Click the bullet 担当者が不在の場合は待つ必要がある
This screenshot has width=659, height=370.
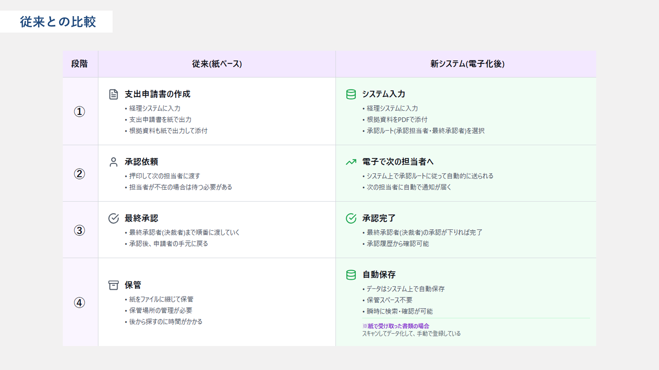point(178,187)
